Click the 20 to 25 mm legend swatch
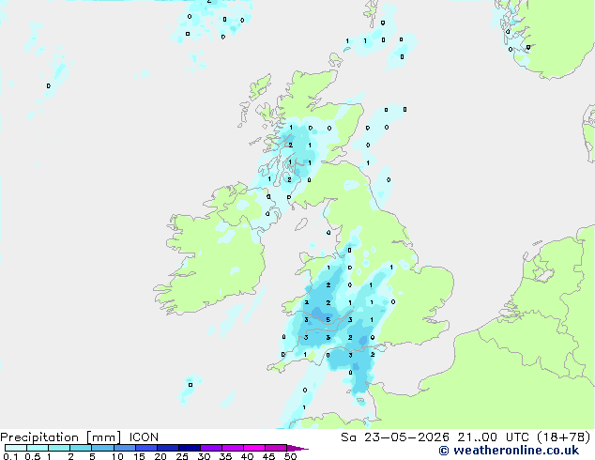Screen dimensions: 595x460 coord(168,448)
